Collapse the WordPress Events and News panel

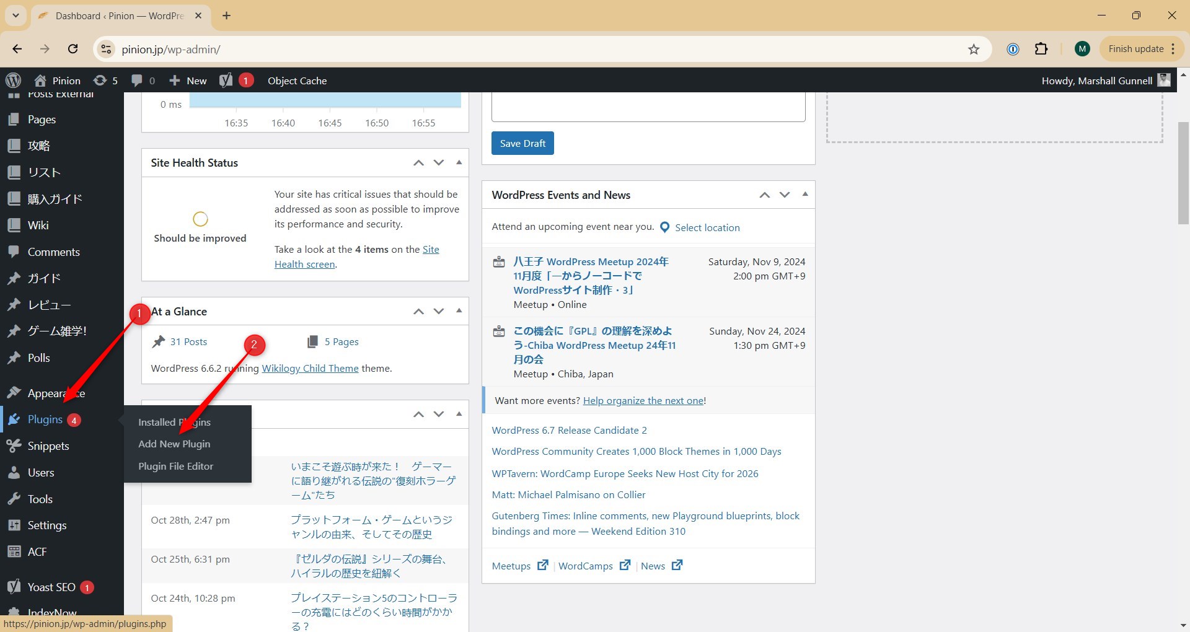click(x=805, y=195)
